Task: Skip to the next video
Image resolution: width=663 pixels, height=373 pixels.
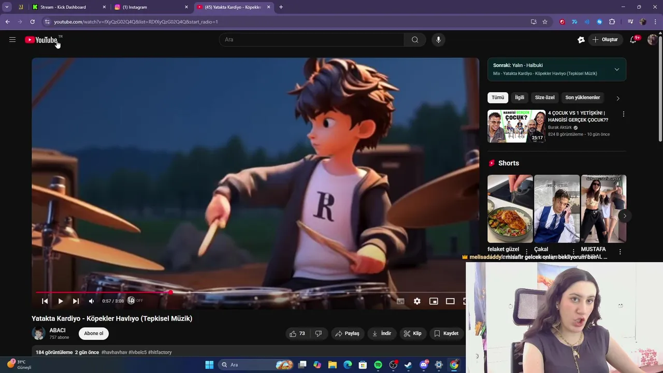Action: click(x=76, y=301)
